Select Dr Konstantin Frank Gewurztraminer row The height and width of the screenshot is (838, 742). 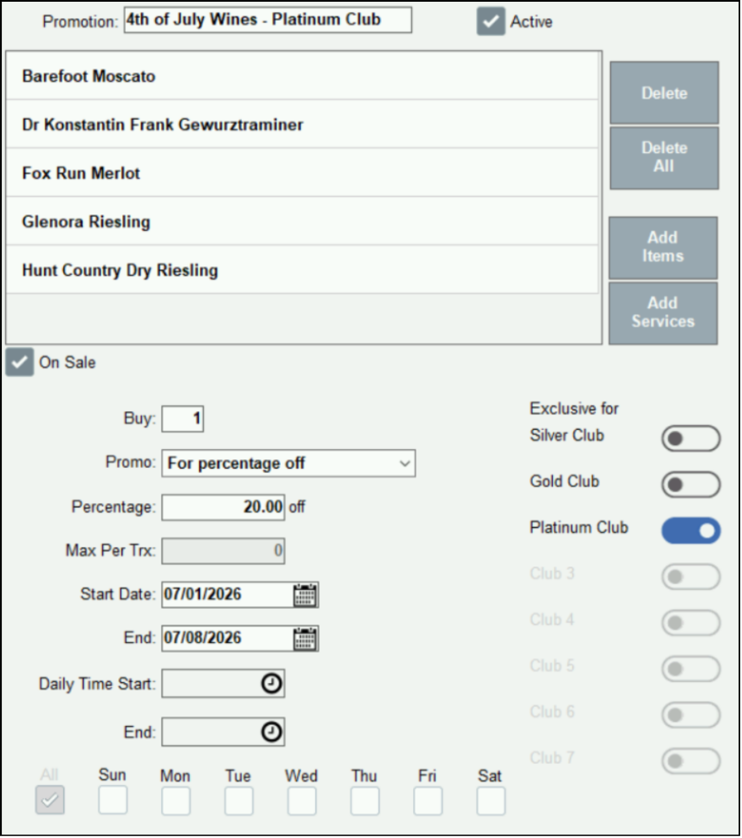tap(302, 125)
